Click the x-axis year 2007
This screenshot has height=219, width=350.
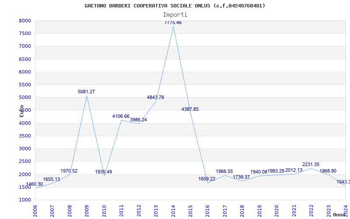[52, 211]
